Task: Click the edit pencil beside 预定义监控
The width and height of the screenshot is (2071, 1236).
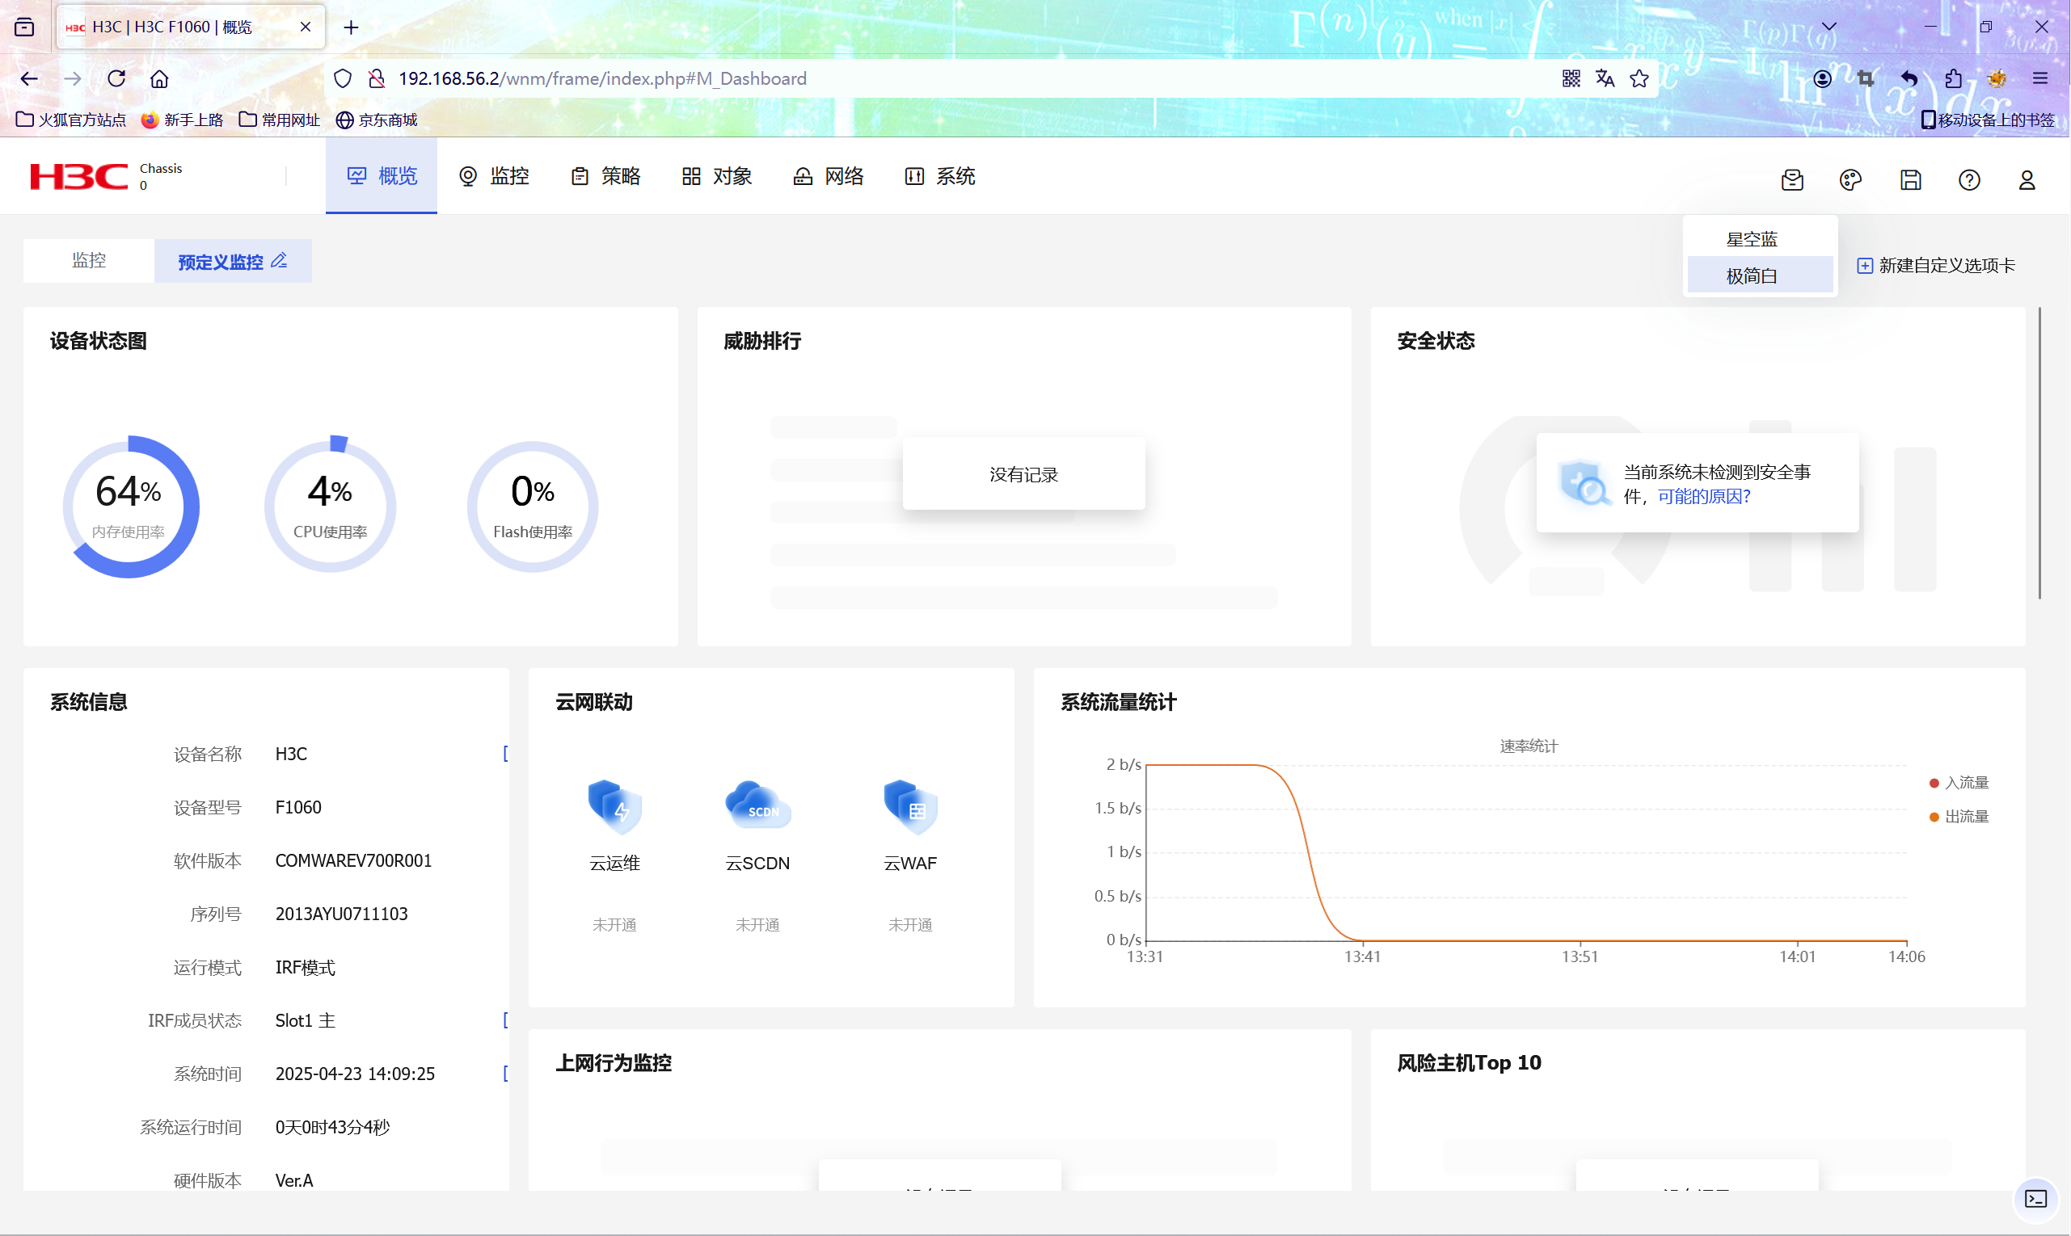Action: pyautogui.click(x=279, y=261)
